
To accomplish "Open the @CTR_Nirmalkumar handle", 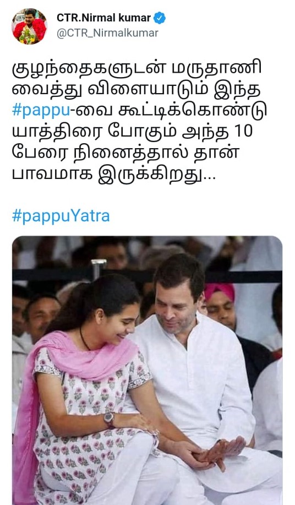I will (107, 33).
